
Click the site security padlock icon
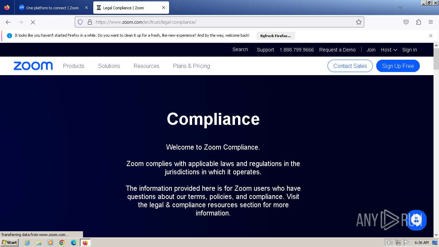coord(90,22)
